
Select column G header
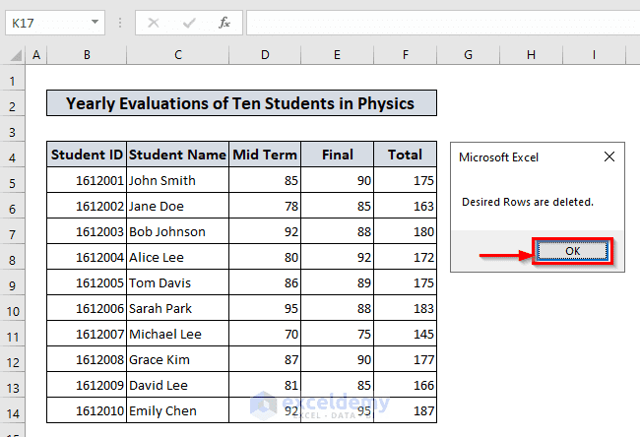468,55
